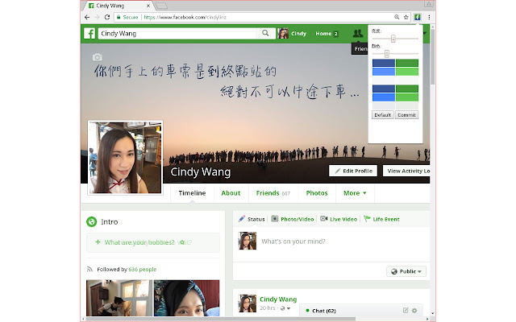The width and height of the screenshot is (516, 322).
Task: Pick the dark green swatch in upper palette
Action: [407, 63]
